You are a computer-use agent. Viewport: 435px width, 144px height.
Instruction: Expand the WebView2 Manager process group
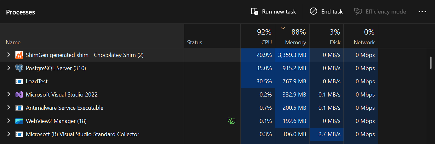click(9, 121)
